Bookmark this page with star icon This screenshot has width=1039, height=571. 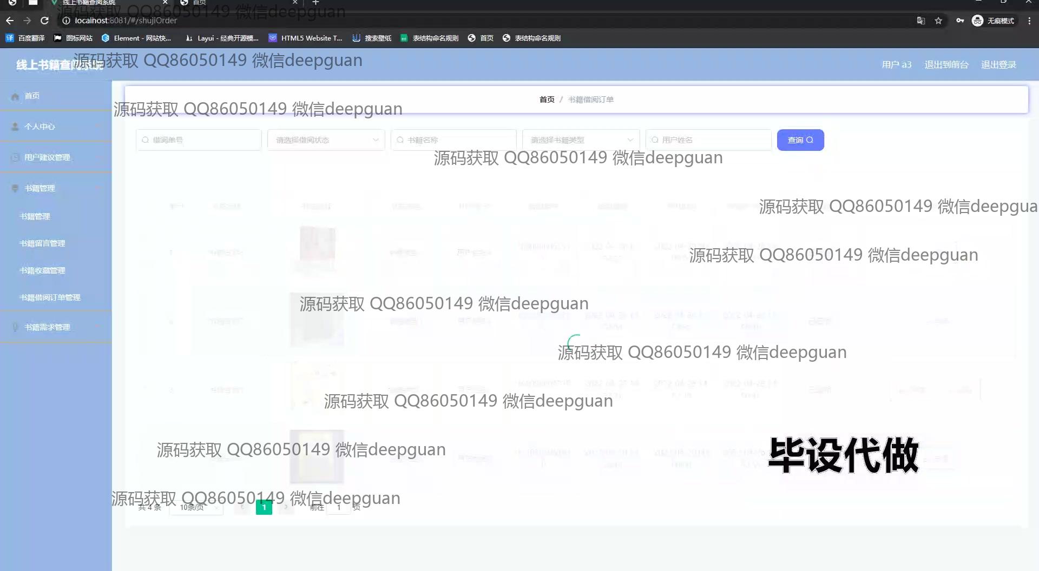[x=938, y=21]
